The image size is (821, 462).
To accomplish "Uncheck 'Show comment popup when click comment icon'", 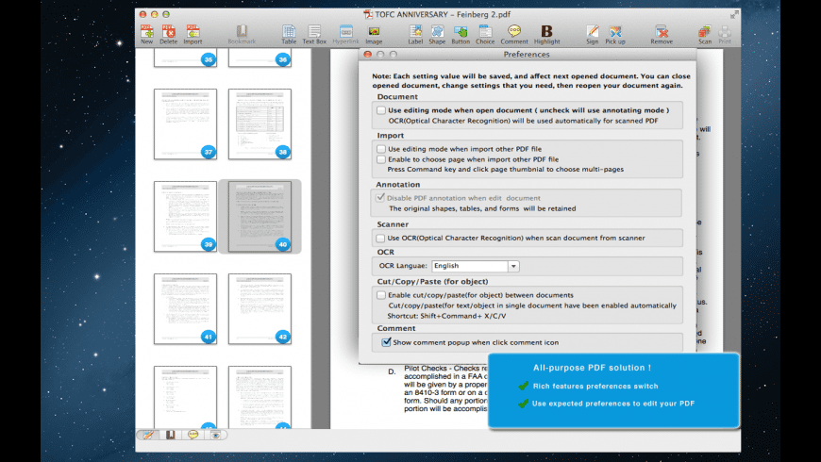I will coord(386,342).
